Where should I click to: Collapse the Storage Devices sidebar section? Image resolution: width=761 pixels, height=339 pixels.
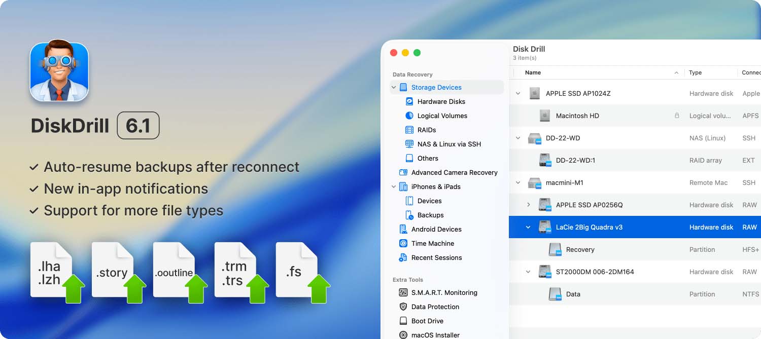coord(394,87)
